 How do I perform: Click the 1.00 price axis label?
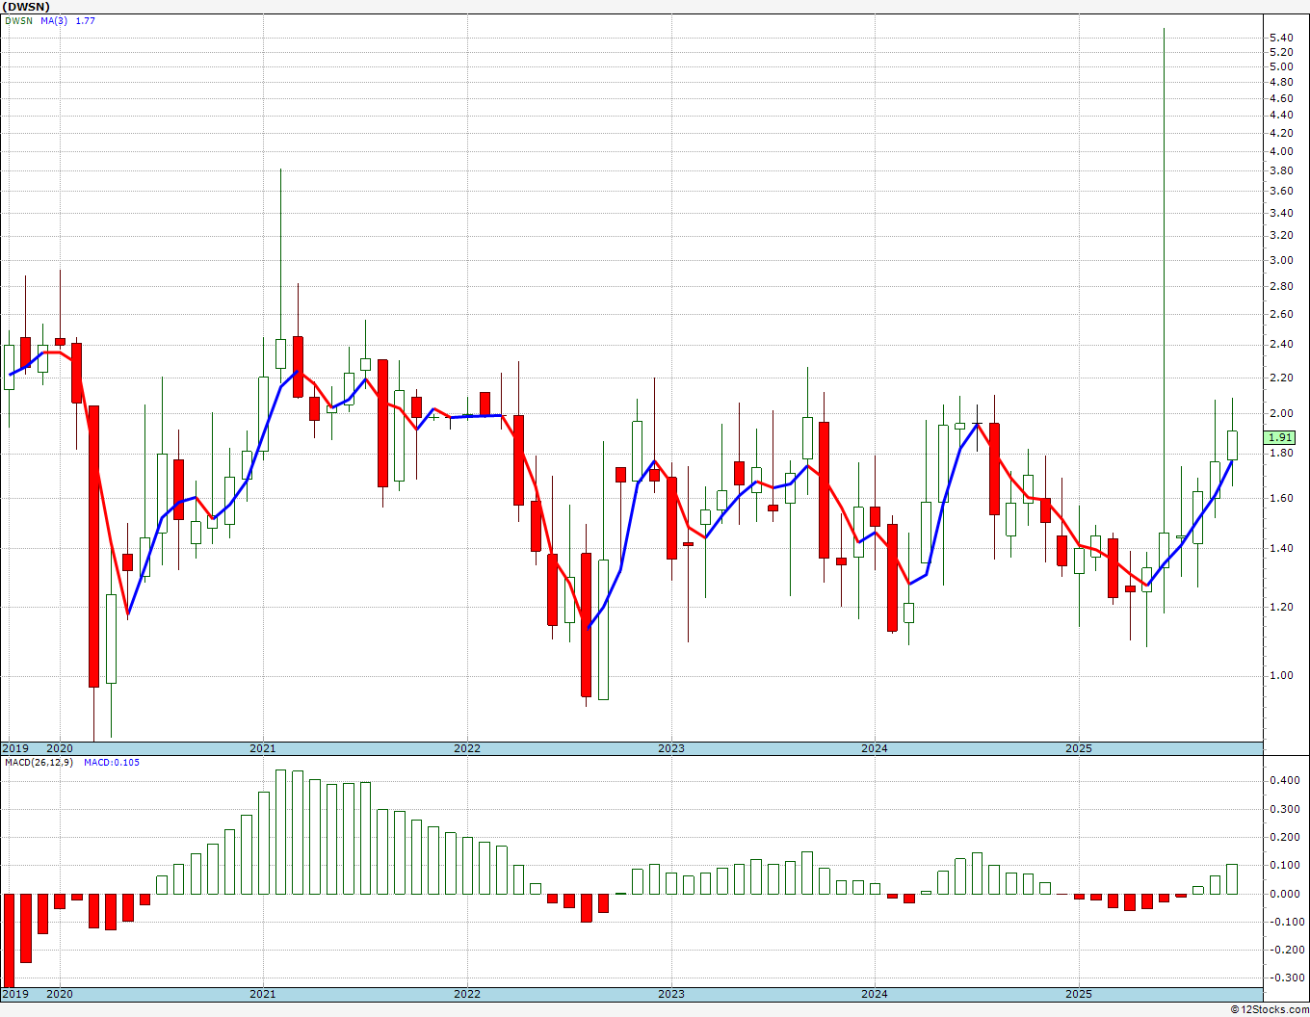point(1281,675)
